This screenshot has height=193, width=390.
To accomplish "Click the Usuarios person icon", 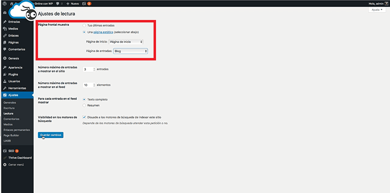I will coord(5,81).
